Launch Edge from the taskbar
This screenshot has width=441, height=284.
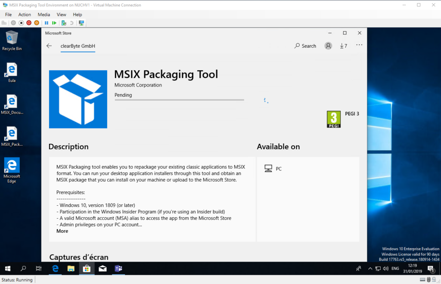tap(55, 269)
